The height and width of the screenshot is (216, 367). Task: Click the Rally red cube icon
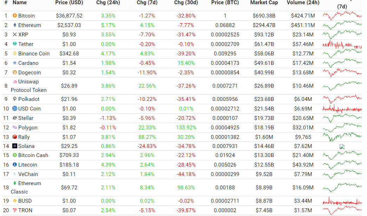(x=14, y=137)
